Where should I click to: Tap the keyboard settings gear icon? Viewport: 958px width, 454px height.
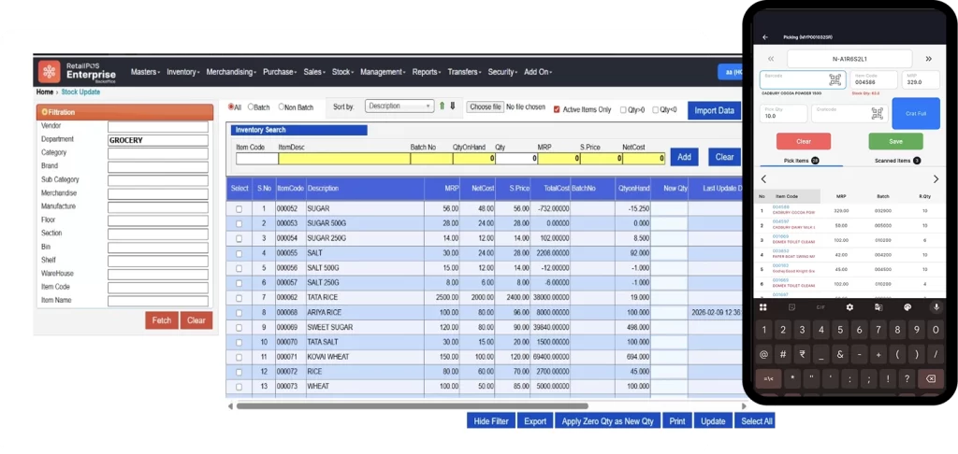pos(849,307)
